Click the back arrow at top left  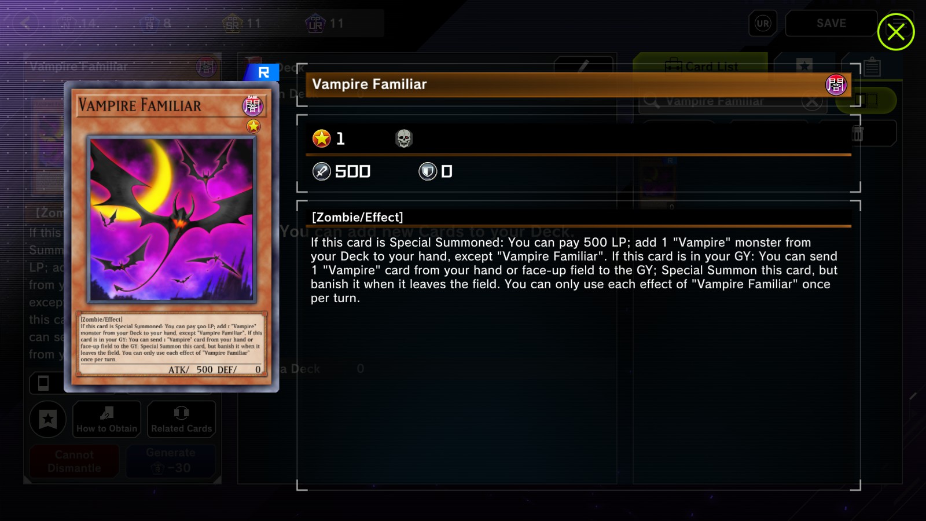click(25, 23)
